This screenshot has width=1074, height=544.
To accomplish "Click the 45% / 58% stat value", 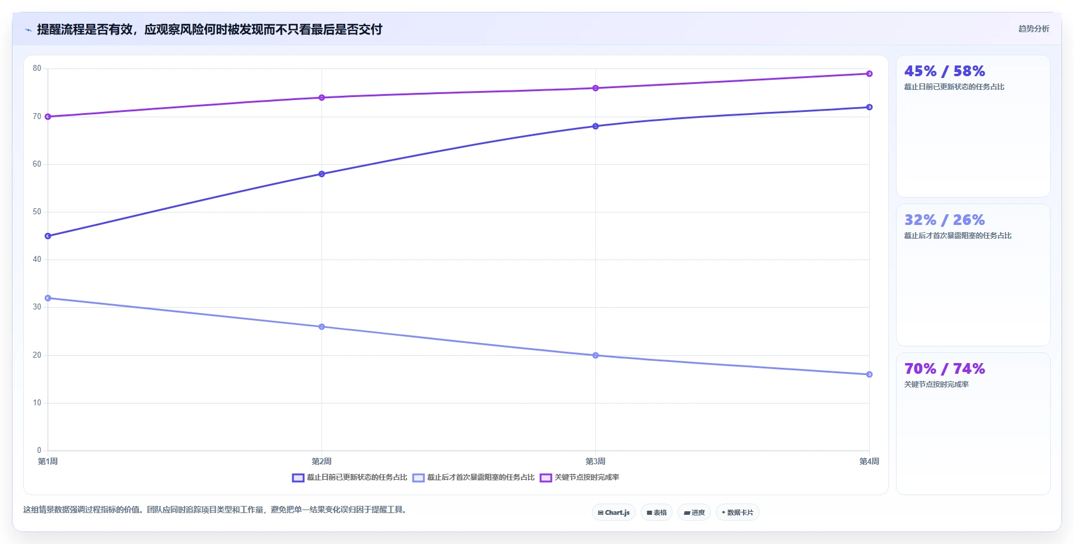I will tap(944, 71).
